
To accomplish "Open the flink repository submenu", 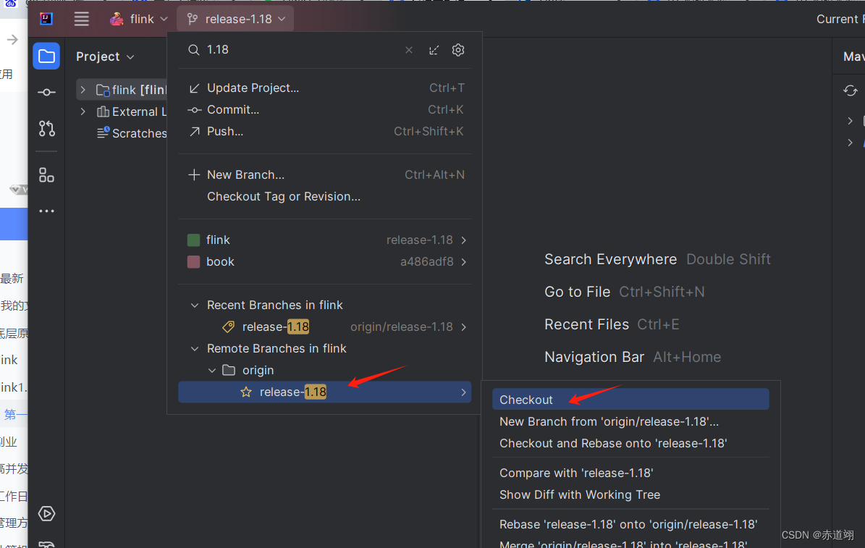I will tap(326, 240).
